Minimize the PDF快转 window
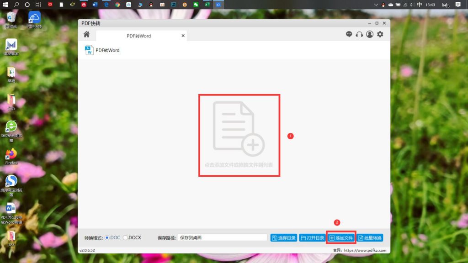The width and height of the screenshot is (468, 263). (x=369, y=23)
